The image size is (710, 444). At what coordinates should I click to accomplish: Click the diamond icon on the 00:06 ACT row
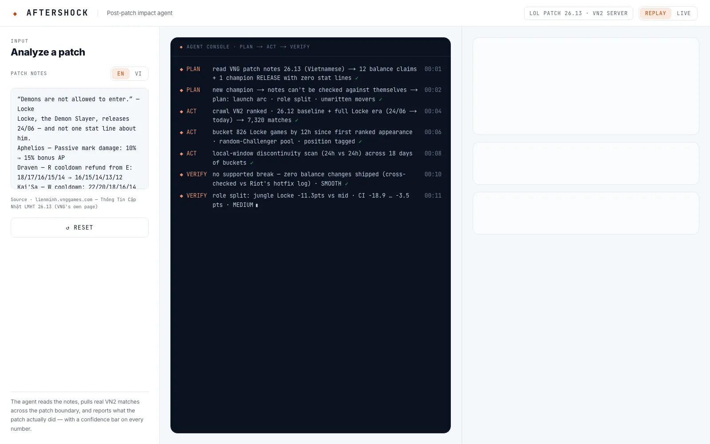click(181, 132)
